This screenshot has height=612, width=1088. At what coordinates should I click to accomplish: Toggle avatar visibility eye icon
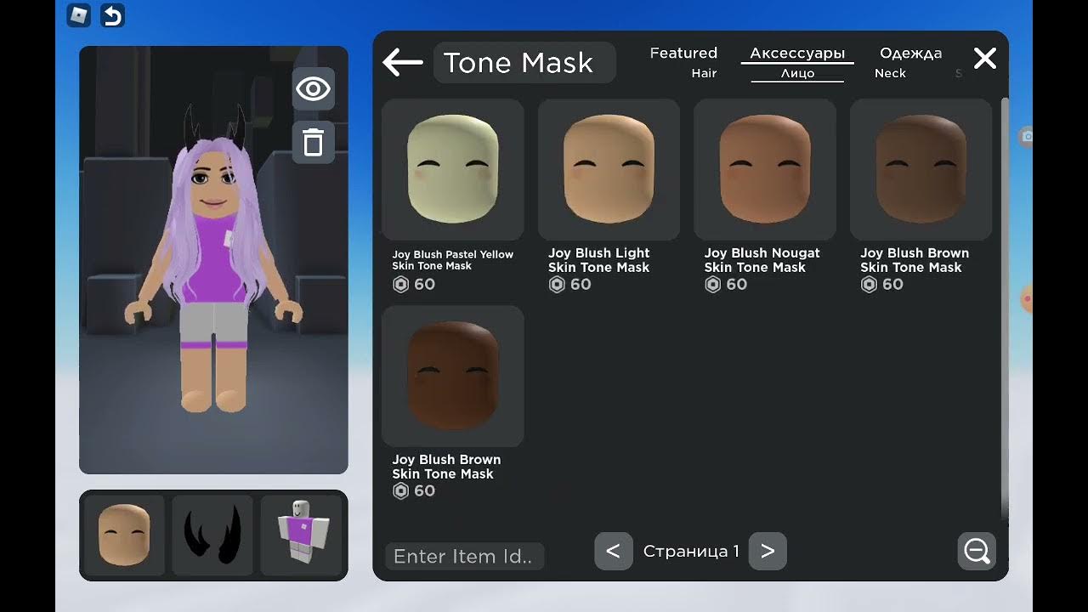click(x=313, y=88)
